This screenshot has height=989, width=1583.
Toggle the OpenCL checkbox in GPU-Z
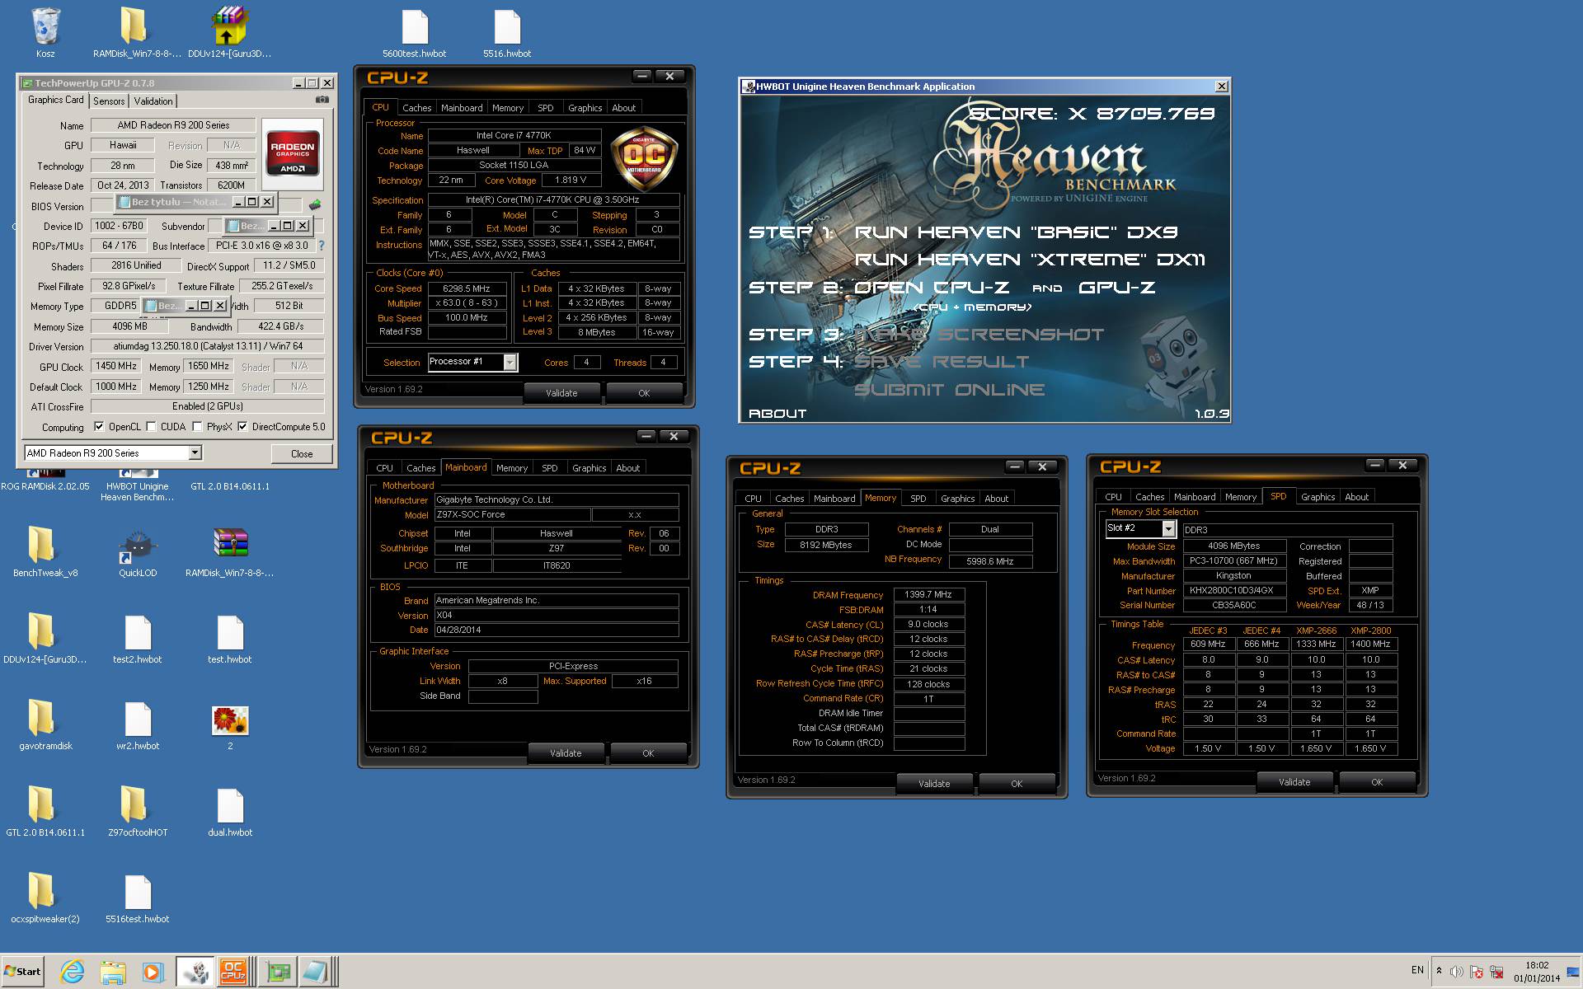99,426
